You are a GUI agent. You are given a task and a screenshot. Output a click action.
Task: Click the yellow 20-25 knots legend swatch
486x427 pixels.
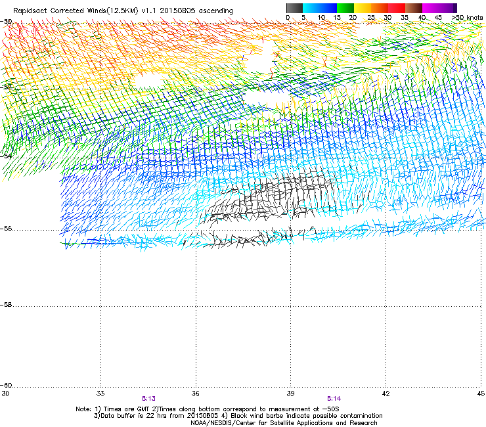[x=363, y=8]
